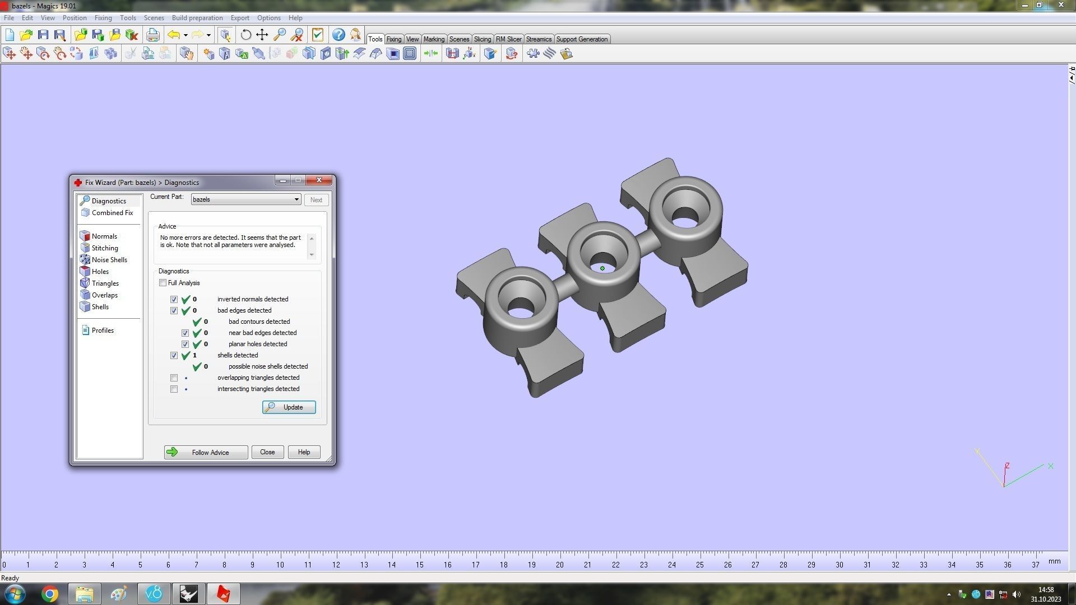Click the Hollow part icon

pyautogui.click(x=393, y=53)
